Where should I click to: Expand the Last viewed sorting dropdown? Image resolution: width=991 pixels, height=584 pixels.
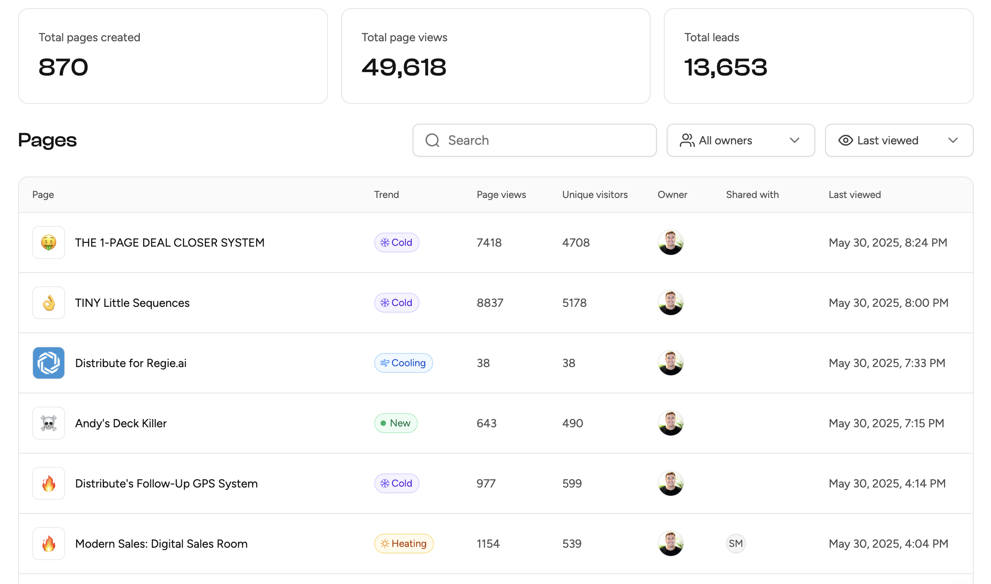pyautogui.click(x=899, y=140)
